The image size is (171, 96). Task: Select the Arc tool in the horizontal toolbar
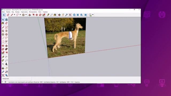[x=18, y=15]
